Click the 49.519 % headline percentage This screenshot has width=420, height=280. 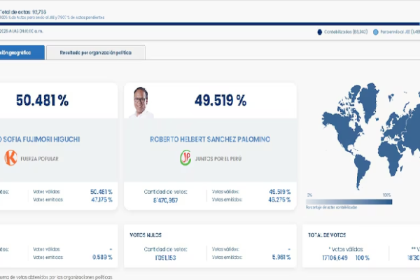pyautogui.click(x=220, y=101)
